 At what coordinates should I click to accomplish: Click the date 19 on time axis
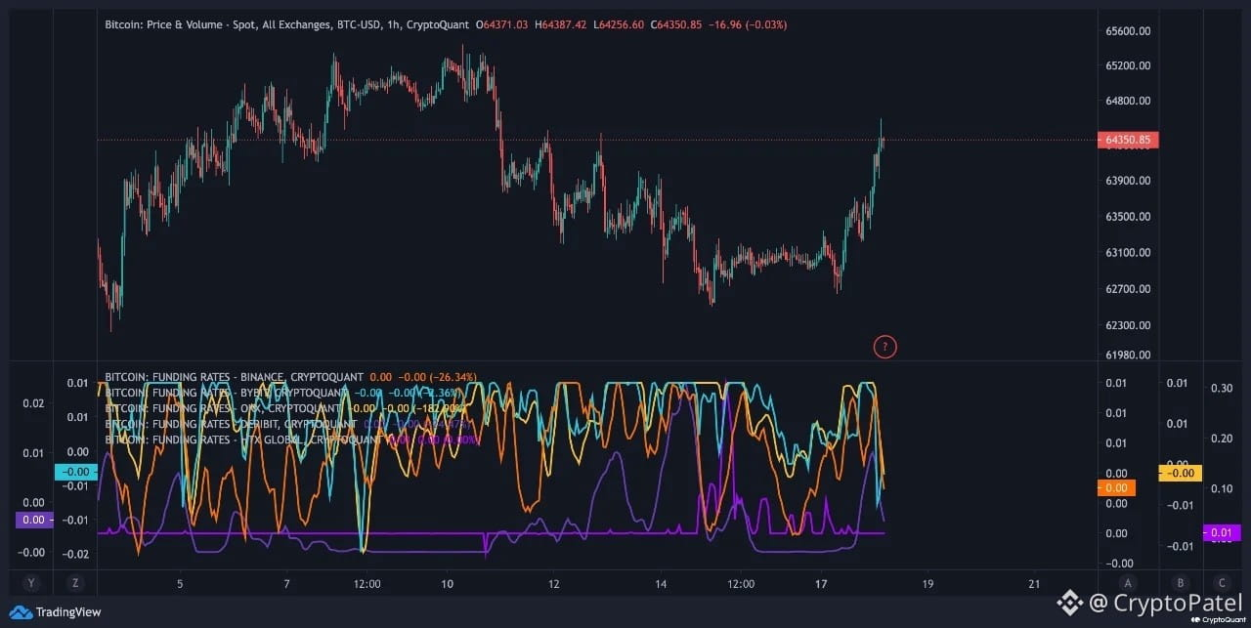click(x=928, y=584)
